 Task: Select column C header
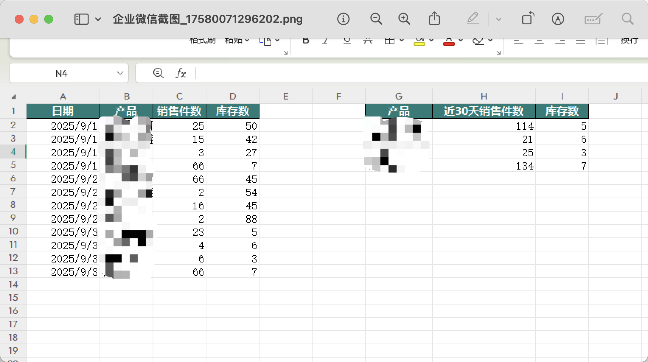click(180, 97)
